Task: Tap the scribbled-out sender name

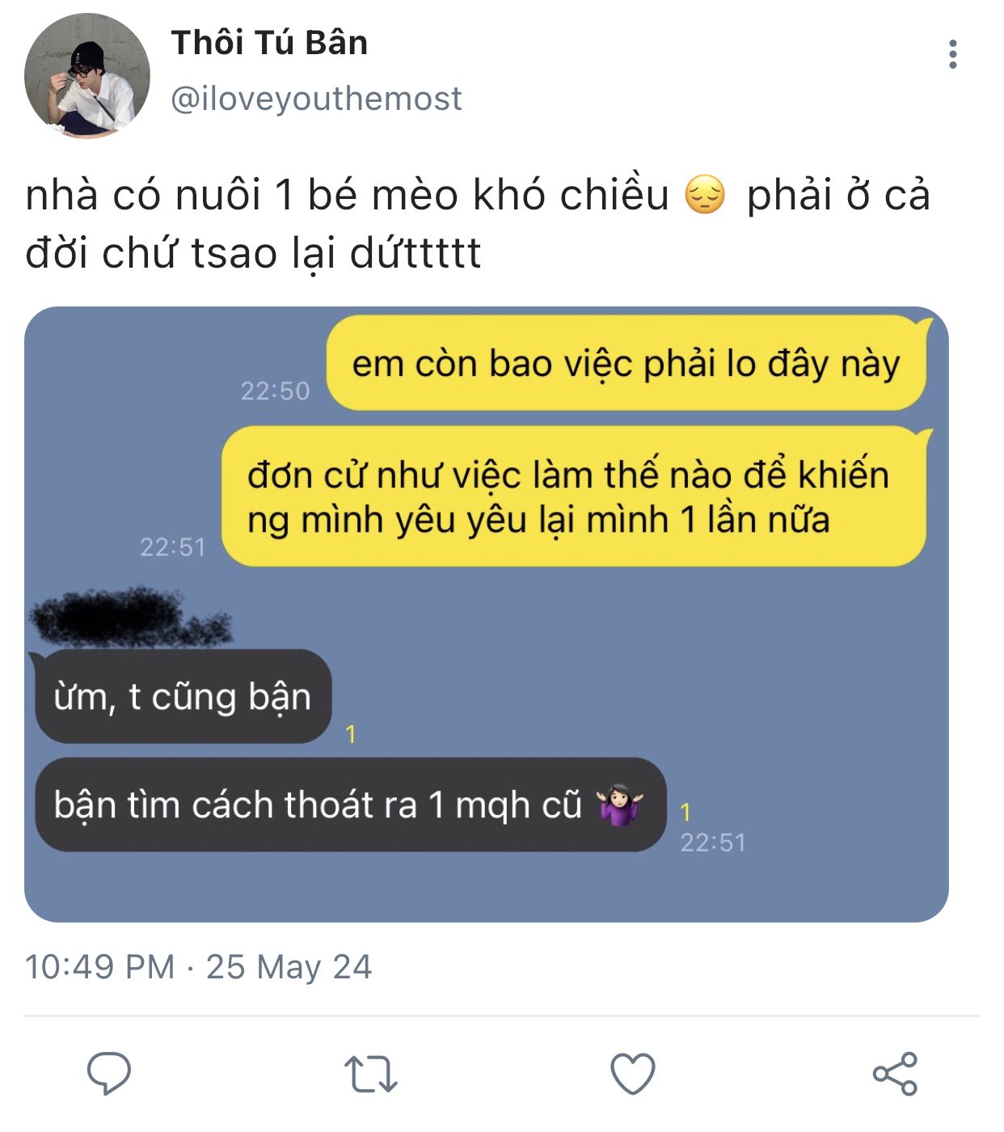Action: click(130, 617)
